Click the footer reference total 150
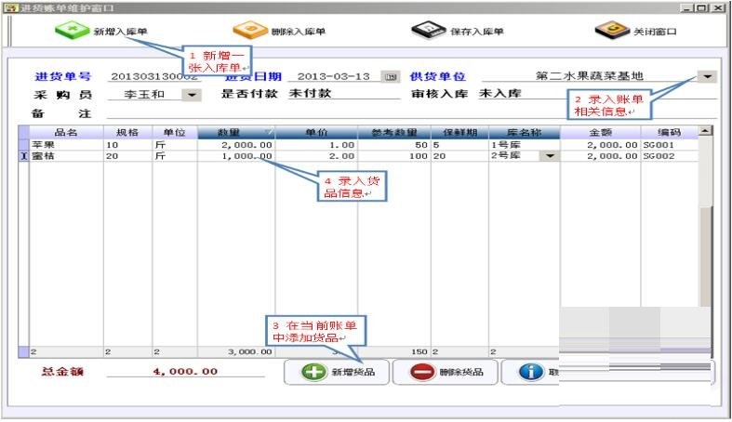Viewport: 732px width, 422px height. pos(394,352)
